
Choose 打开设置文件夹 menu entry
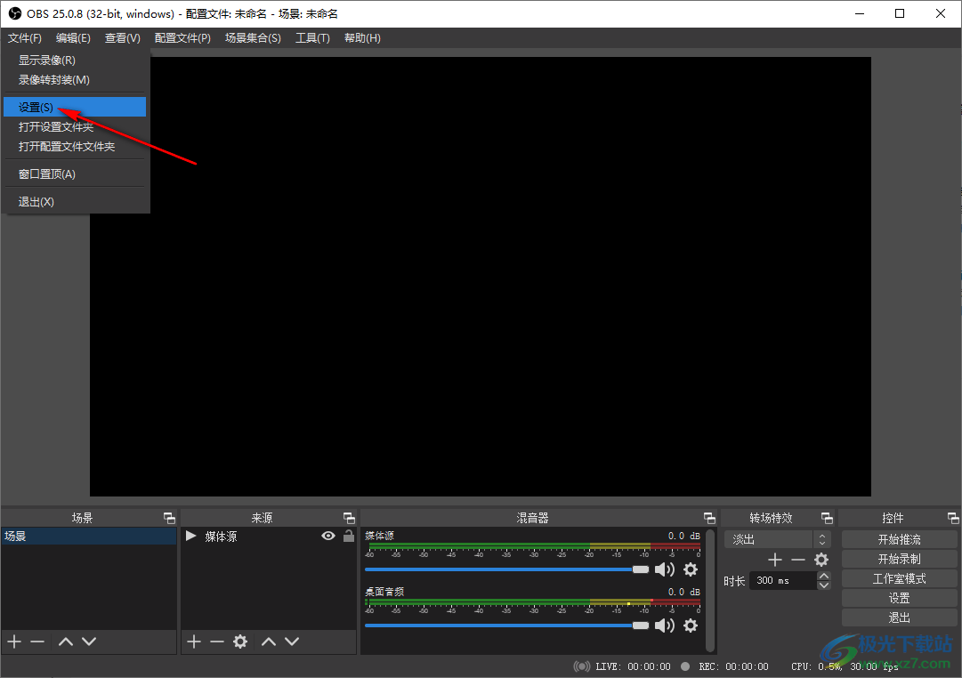(x=75, y=127)
